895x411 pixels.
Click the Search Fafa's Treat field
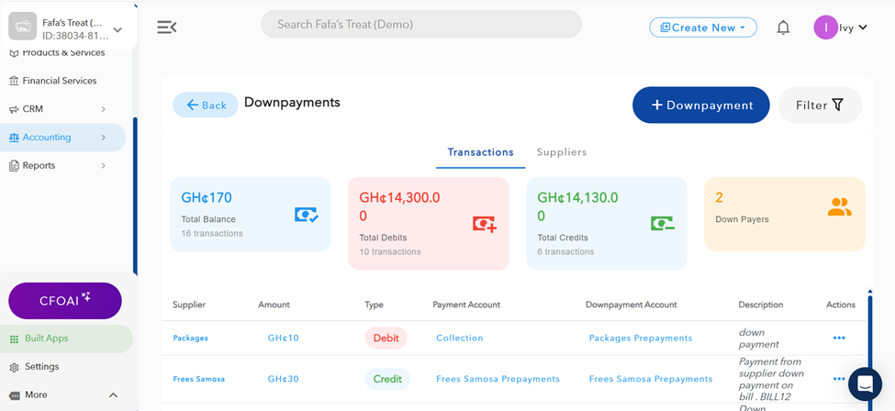[x=421, y=25]
